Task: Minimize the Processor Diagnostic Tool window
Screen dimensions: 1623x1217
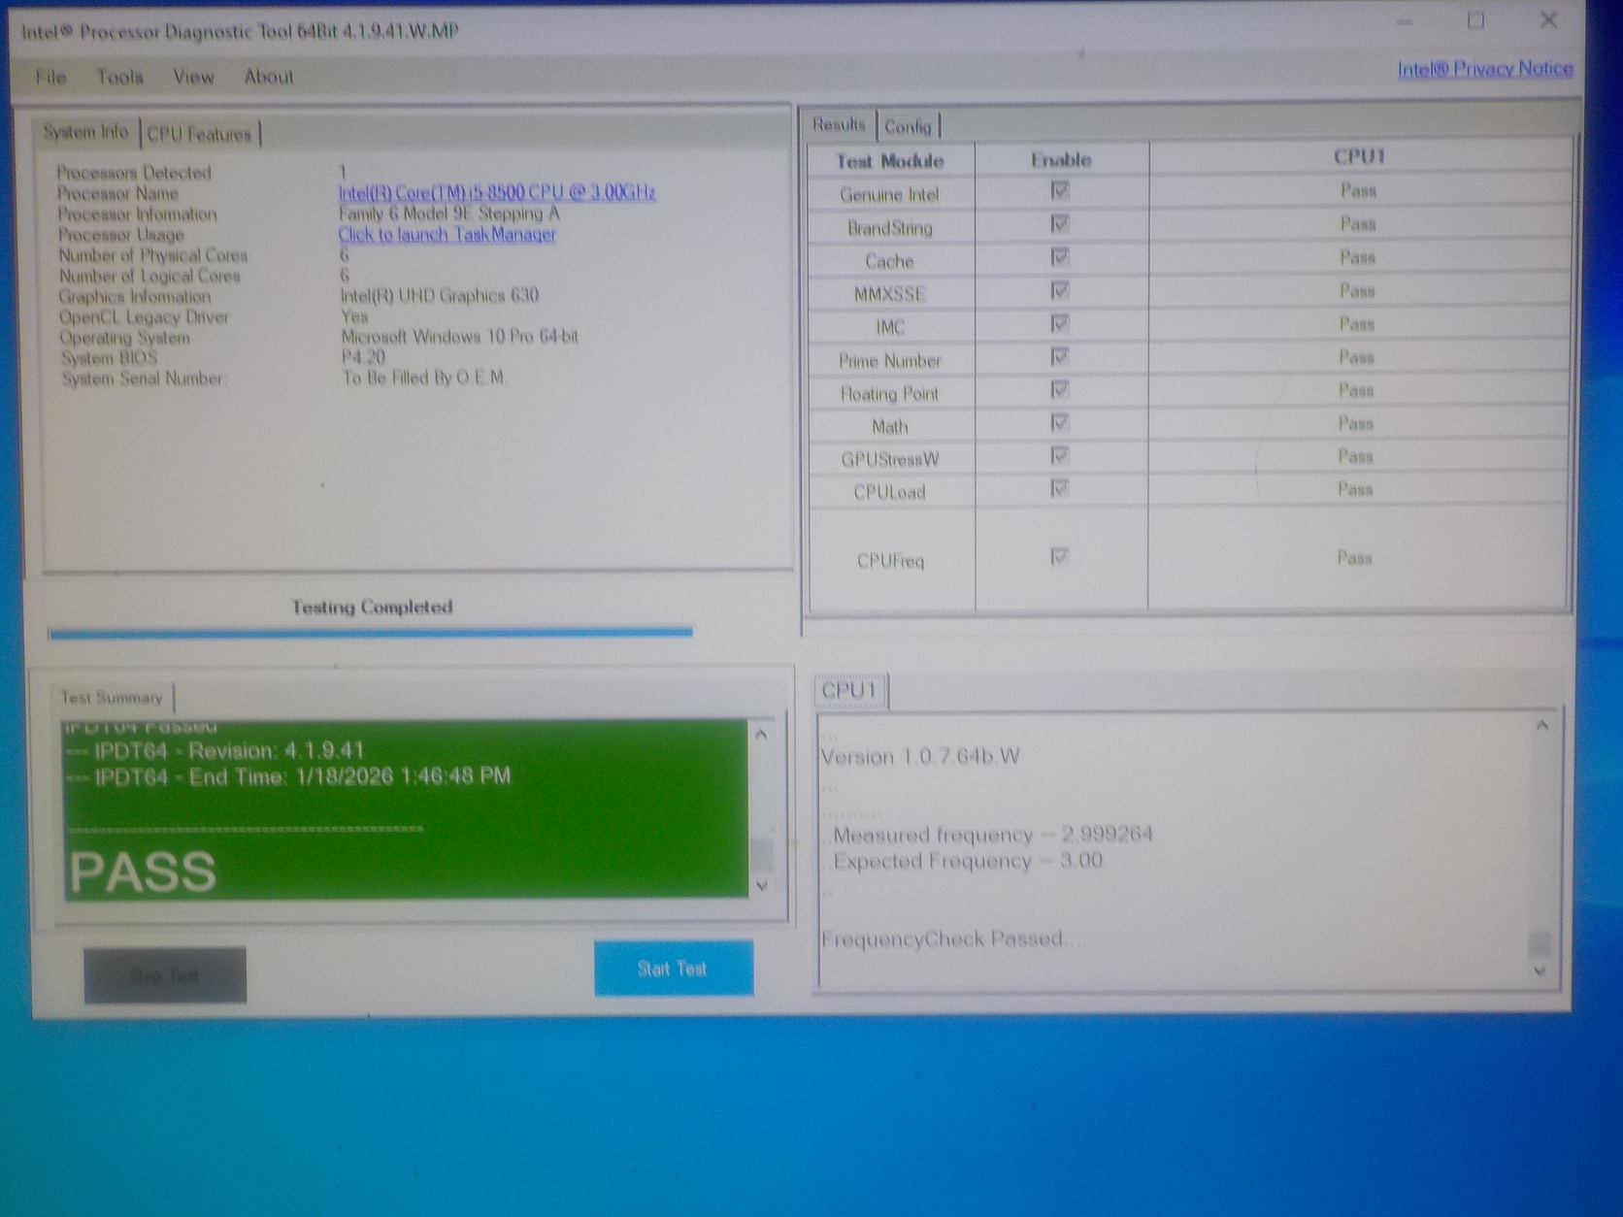Action: pos(1405,21)
